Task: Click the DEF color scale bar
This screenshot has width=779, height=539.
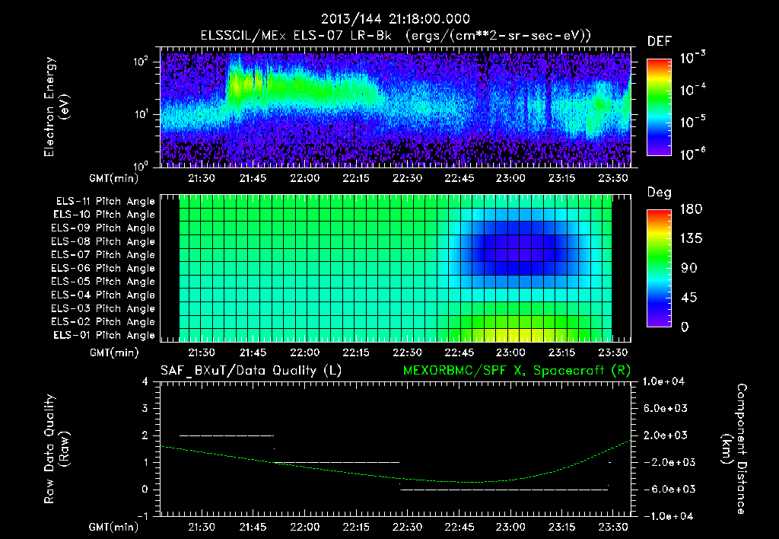Action: pos(659,107)
